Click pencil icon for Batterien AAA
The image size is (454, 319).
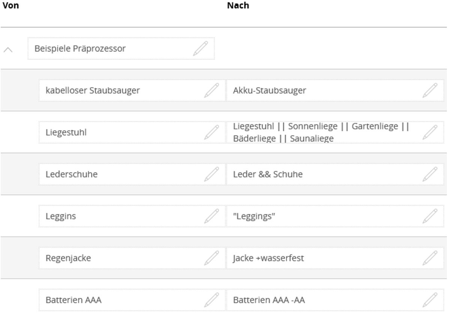[x=211, y=300]
